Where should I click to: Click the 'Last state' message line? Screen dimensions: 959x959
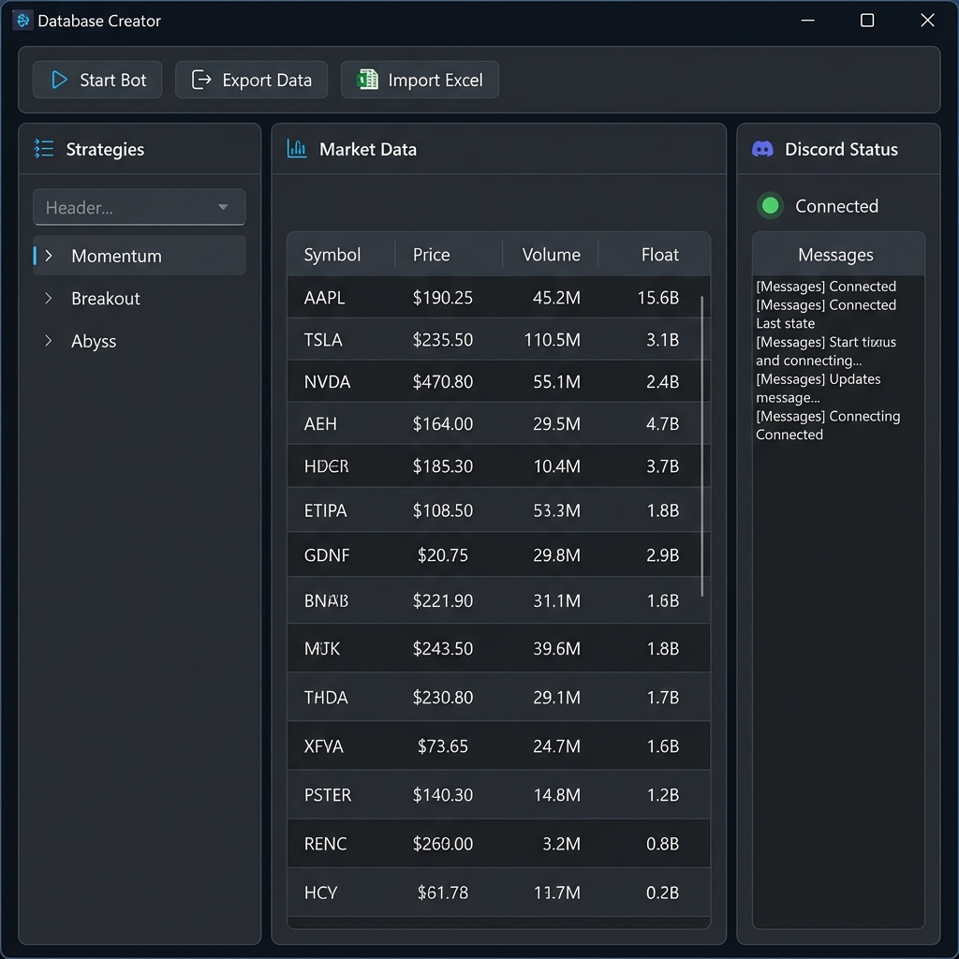pyautogui.click(x=786, y=323)
